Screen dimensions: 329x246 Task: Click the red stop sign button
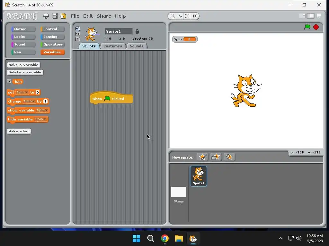pyautogui.click(x=316, y=27)
